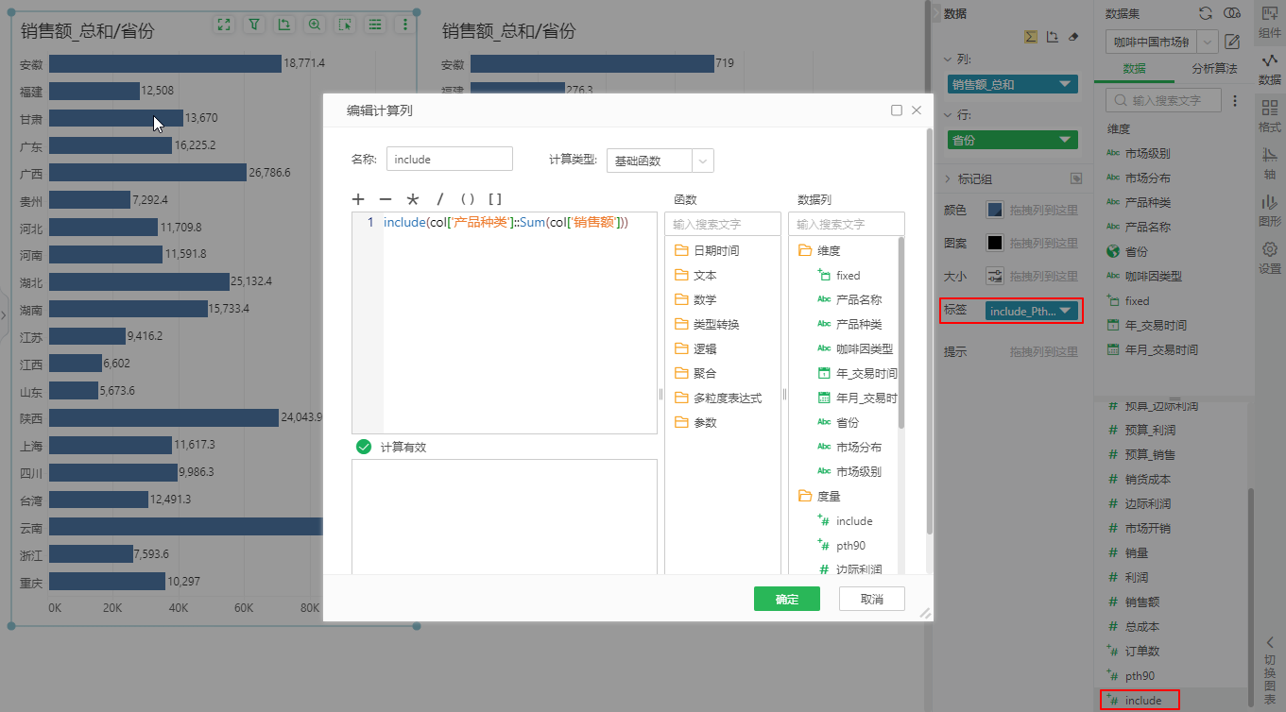Screen dimensions: 1286x712
Task: Open the 格式 sidebar panel
Action: 1270,116
